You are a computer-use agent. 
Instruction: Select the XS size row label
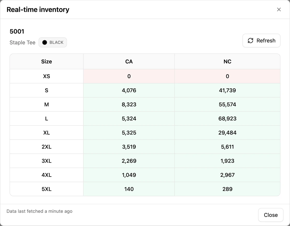47,76
